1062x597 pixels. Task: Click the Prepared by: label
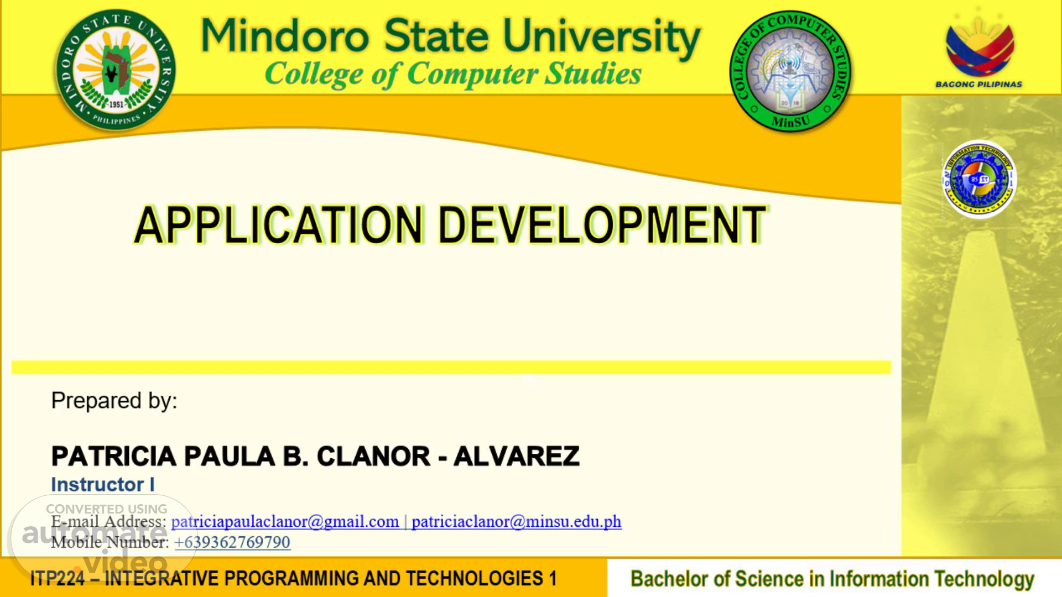coord(114,401)
